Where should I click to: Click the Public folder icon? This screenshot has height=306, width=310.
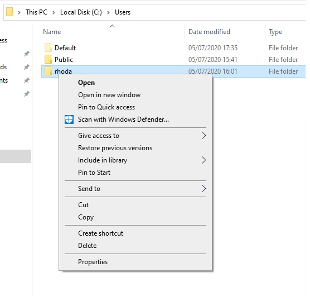pyautogui.click(x=48, y=59)
